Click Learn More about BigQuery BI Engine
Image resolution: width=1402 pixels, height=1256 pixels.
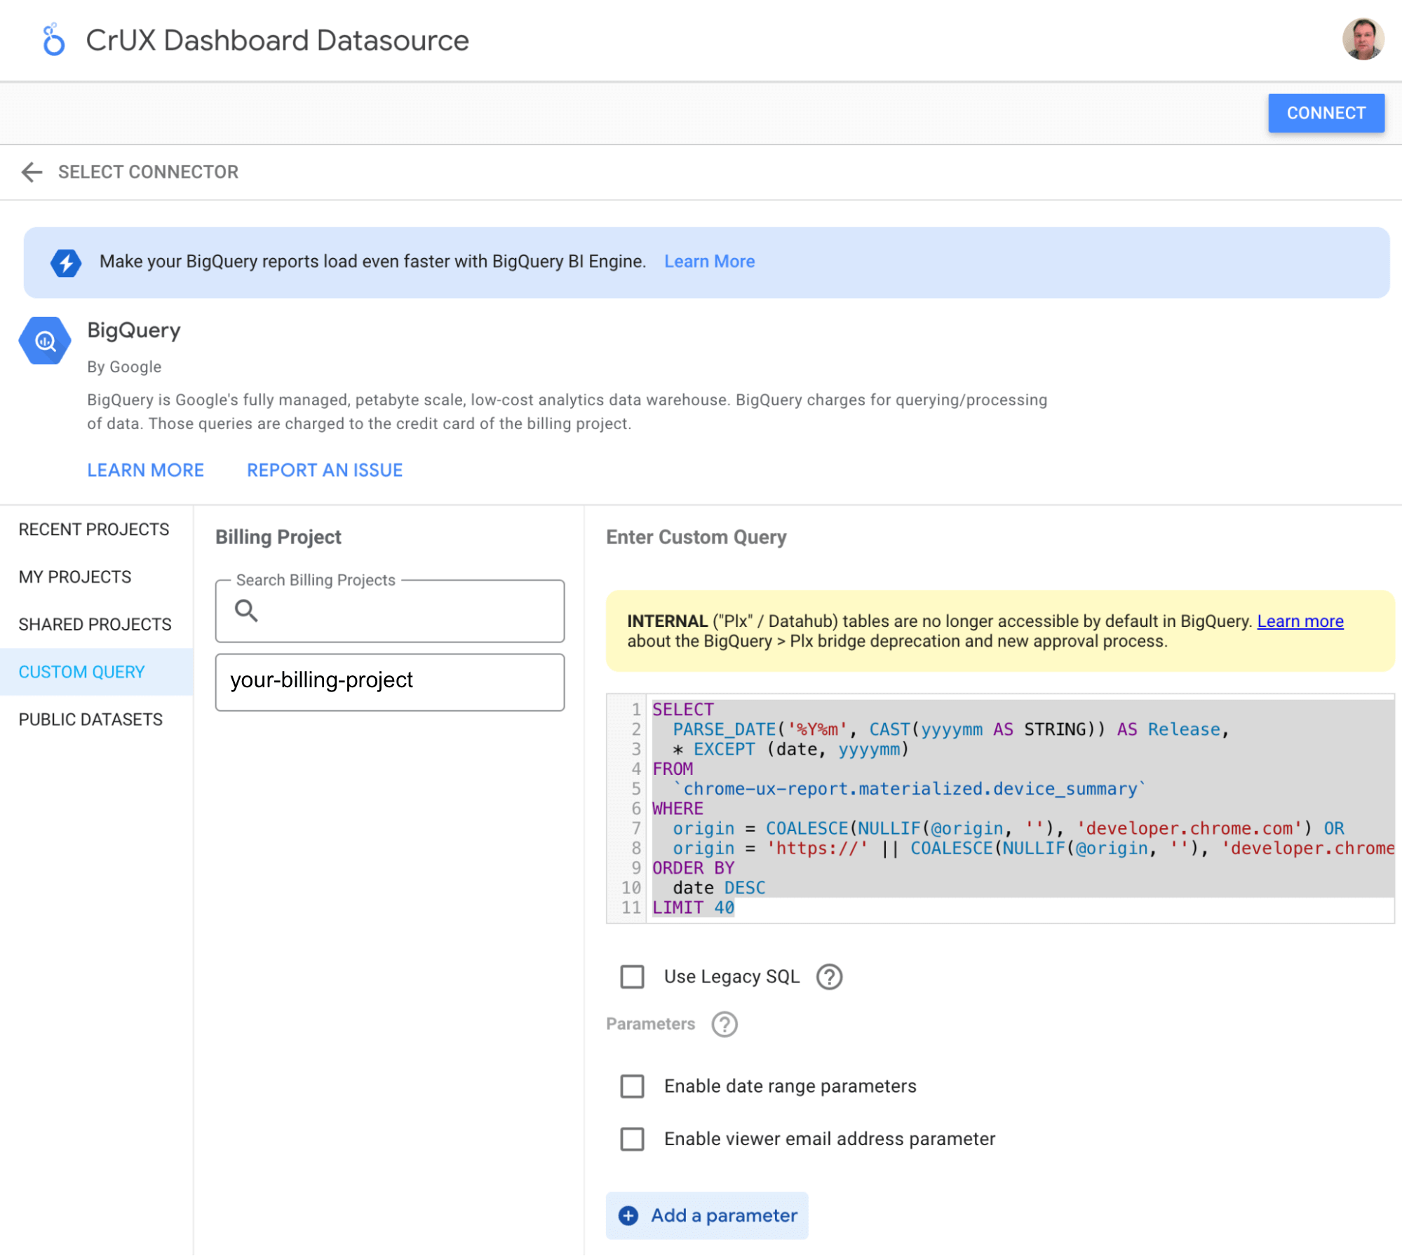pyautogui.click(x=709, y=261)
